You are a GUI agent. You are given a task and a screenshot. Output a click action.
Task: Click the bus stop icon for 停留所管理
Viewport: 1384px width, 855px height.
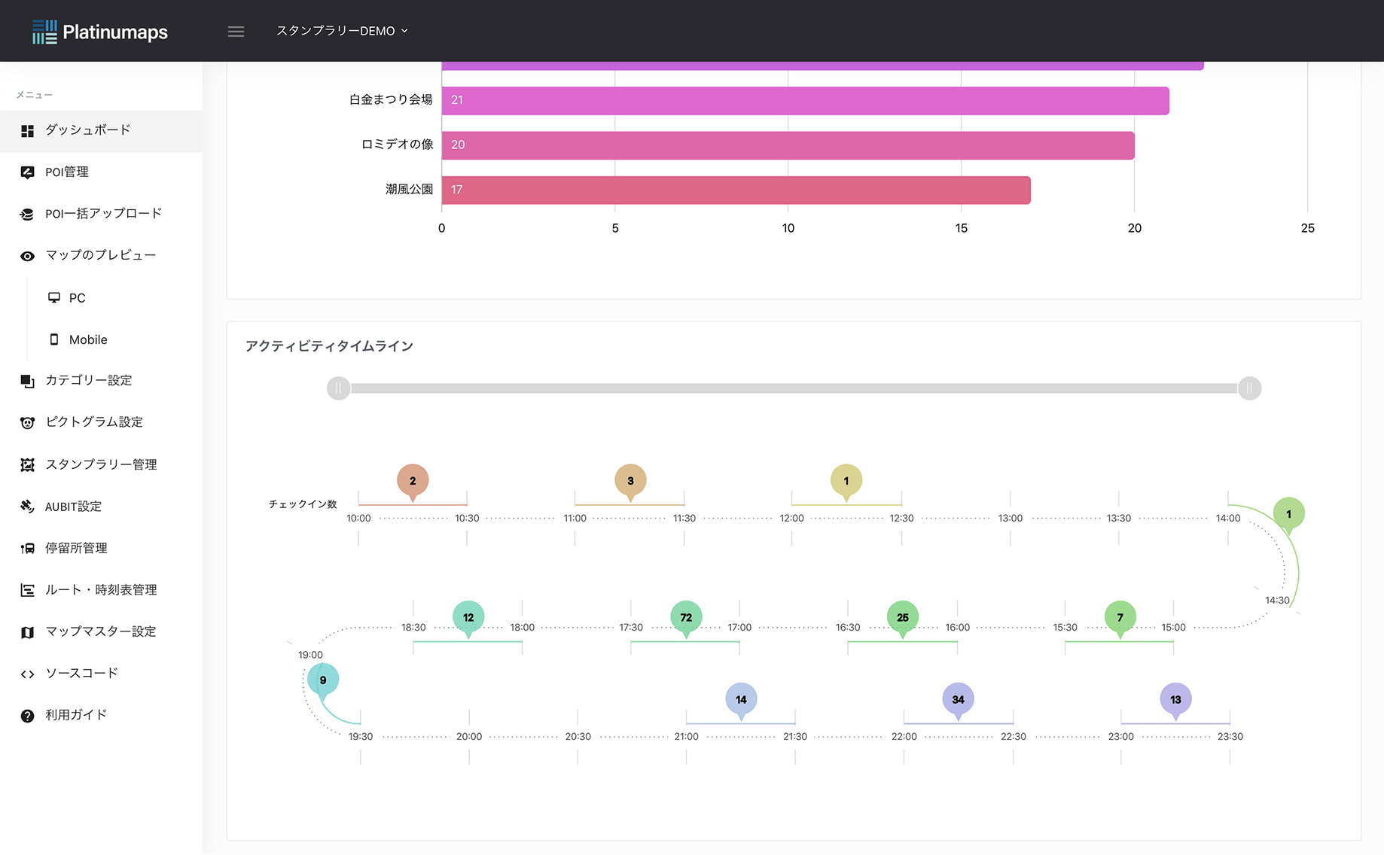(28, 549)
